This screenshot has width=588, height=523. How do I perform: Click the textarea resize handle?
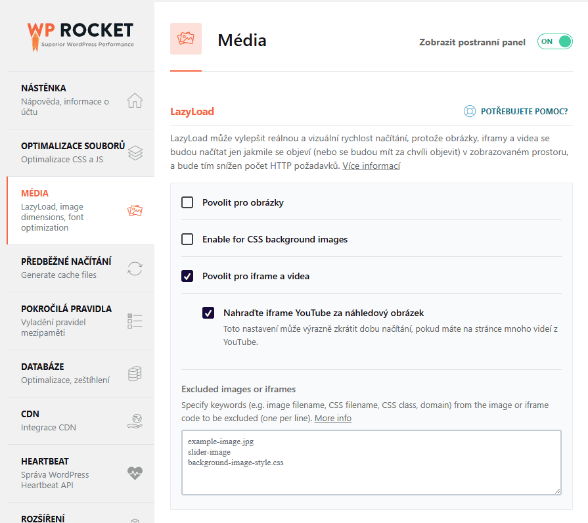coord(557,491)
